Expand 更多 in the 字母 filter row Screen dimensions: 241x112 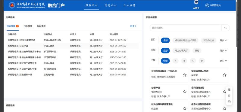coord(223,61)
